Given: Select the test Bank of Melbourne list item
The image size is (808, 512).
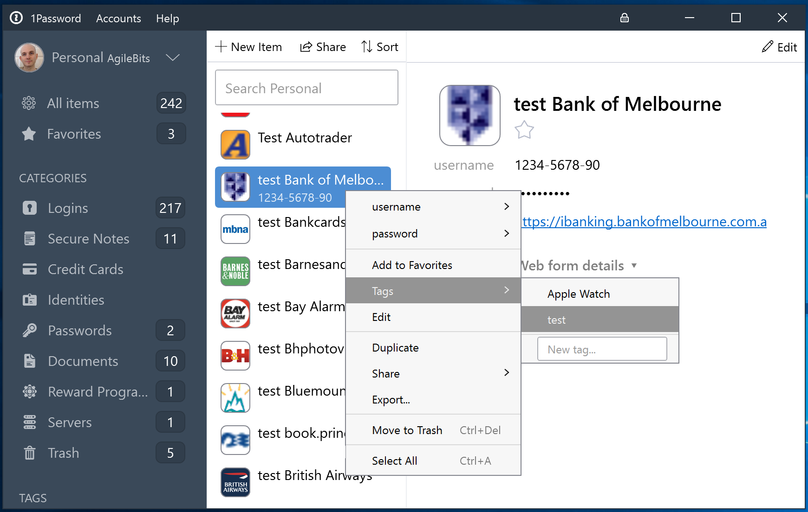Looking at the screenshot, I should pyautogui.click(x=303, y=187).
